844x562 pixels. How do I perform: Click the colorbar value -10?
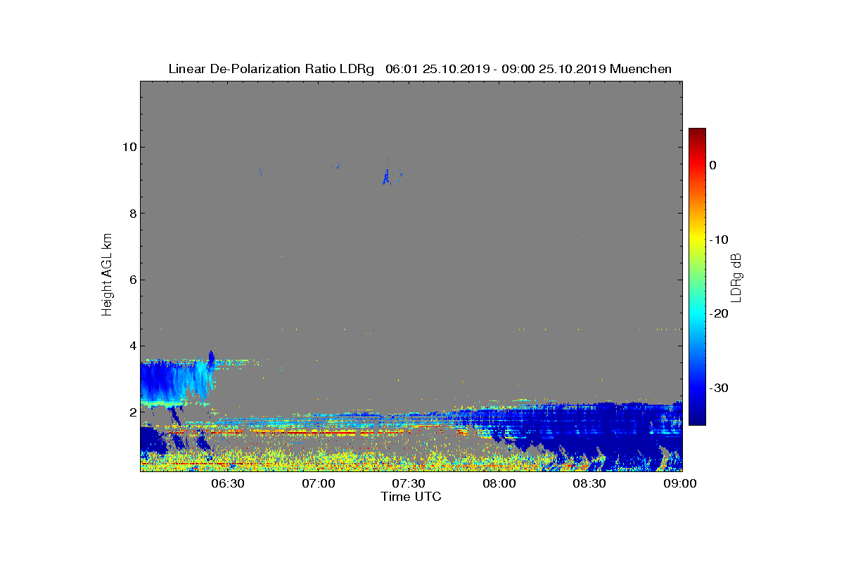pos(719,240)
